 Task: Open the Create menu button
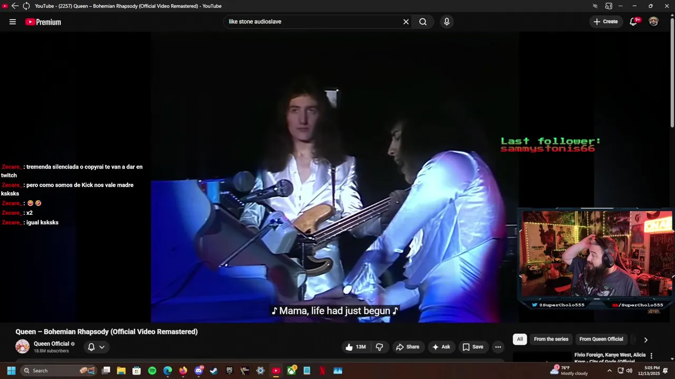pos(605,22)
